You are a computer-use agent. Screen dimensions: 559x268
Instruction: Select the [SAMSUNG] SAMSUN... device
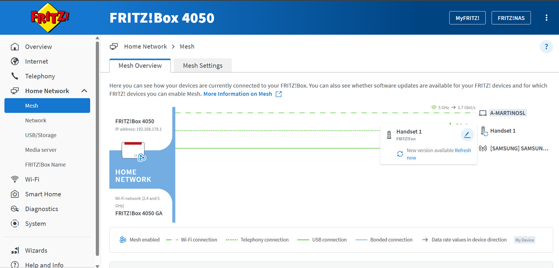pyautogui.click(x=519, y=149)
